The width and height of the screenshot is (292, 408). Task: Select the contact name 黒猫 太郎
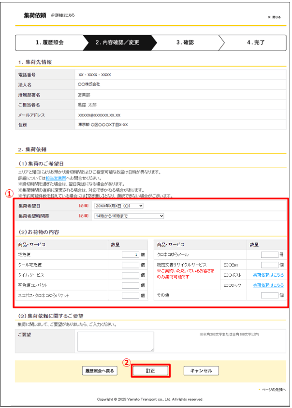click(x=87, y=105)
